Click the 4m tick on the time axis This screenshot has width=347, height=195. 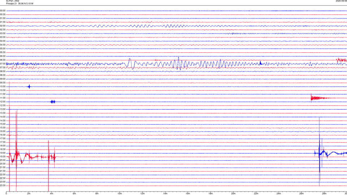tap(52, 194)
